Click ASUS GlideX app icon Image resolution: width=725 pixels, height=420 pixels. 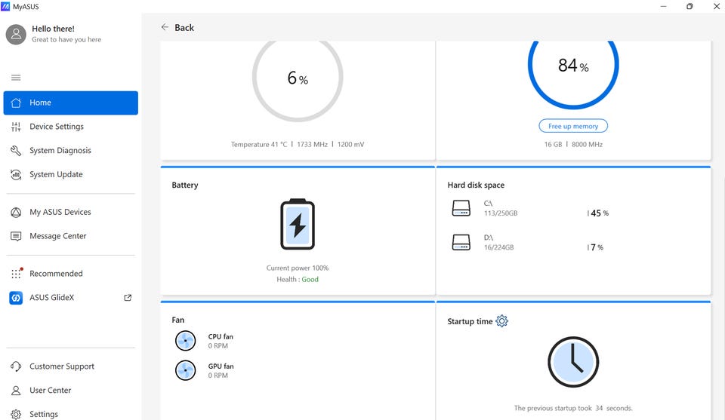point(16,298)
